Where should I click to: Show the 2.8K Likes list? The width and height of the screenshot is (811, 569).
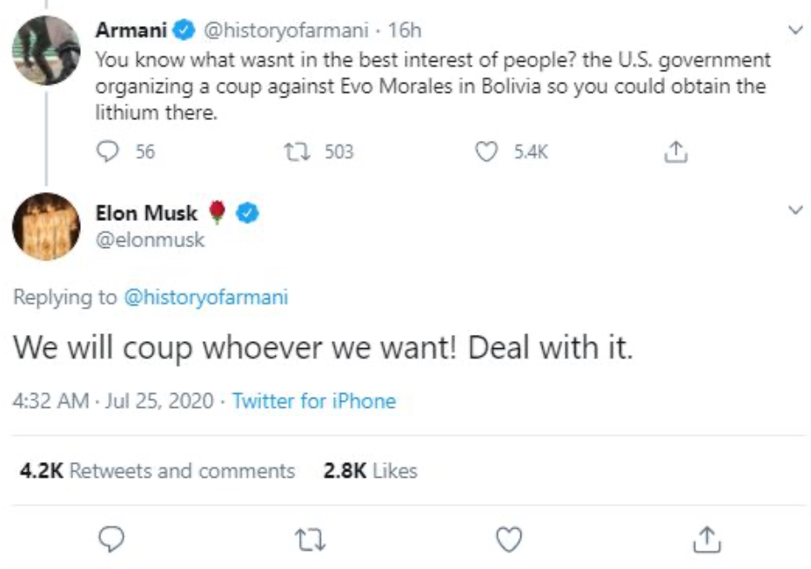point(371,471)
